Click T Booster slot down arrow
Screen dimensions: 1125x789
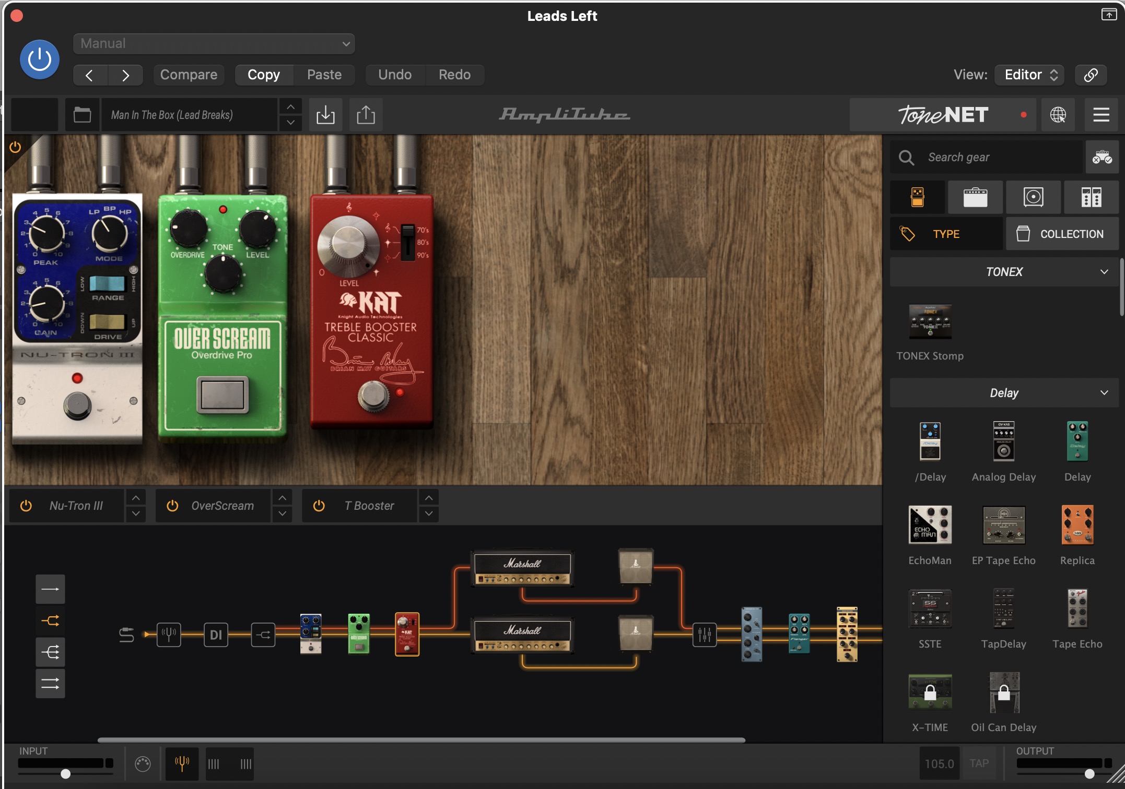pyautogui.click(x=428, y=513)
